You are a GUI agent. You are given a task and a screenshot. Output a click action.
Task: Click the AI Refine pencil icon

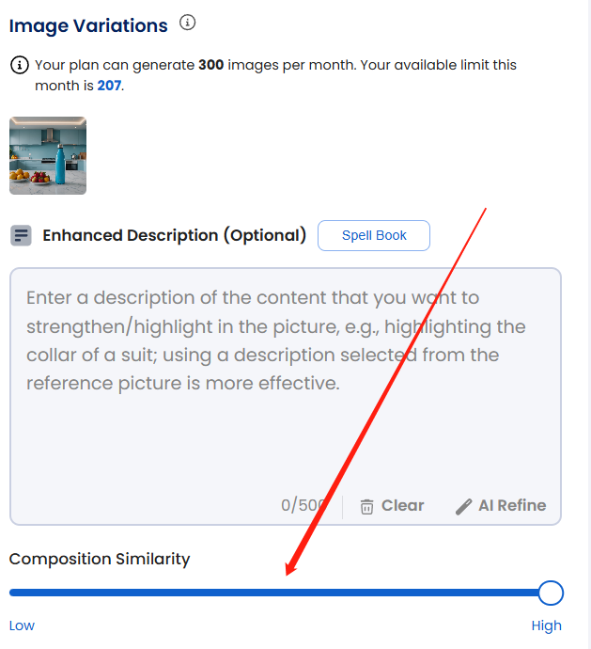coord(463,507)
